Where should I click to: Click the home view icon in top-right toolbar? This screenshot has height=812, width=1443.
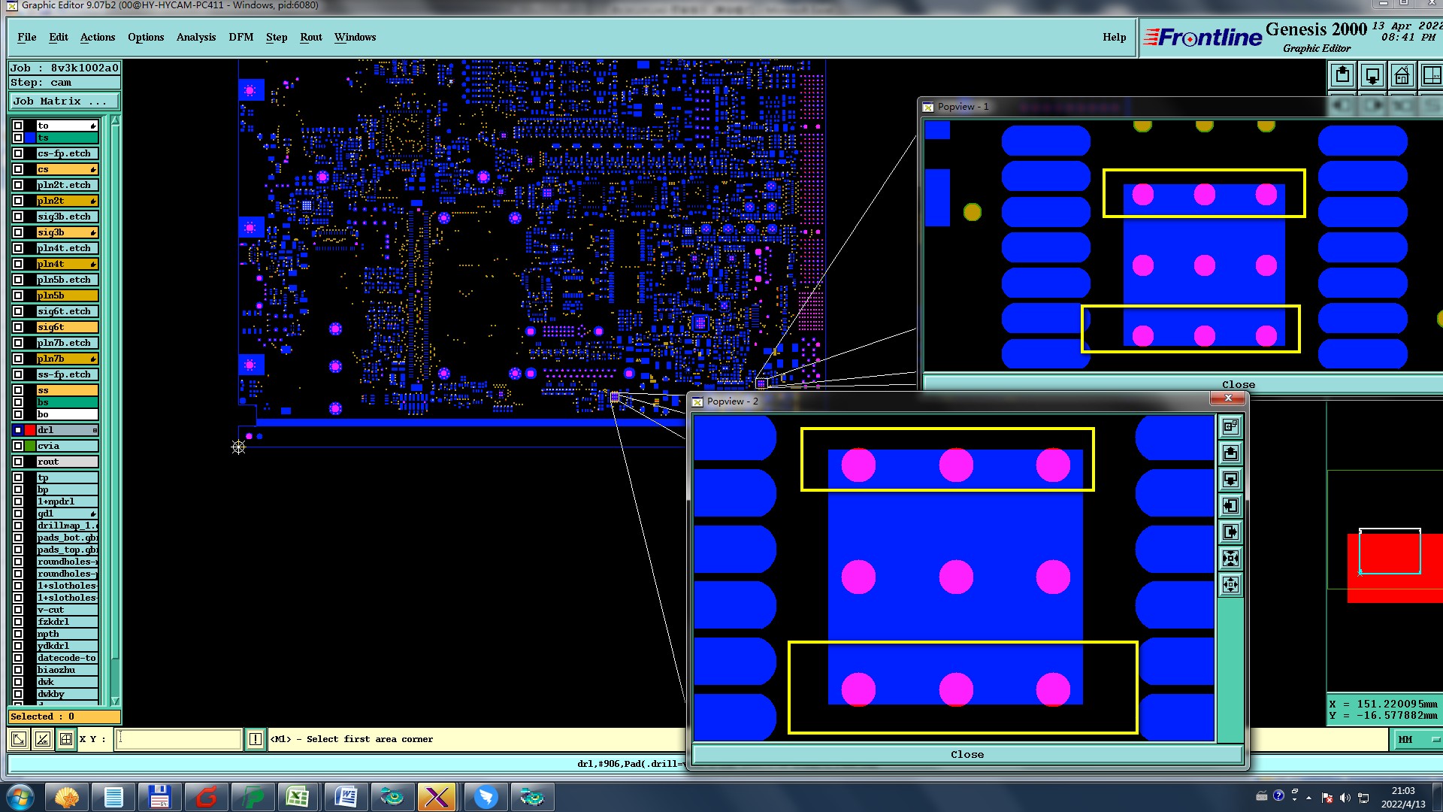coord(1402,76)
